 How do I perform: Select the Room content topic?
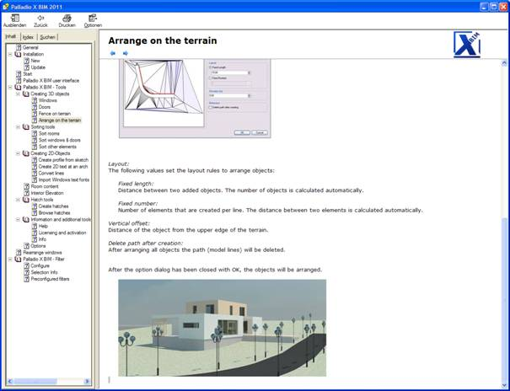(45, 186)
